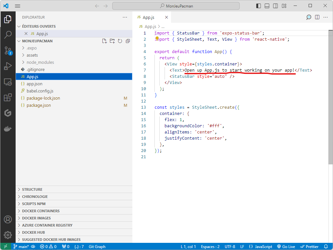Click the MonJeuPacman command center search box
The width and height of the screenshot is (333, 250).
pyautogui.click(x=176, y=6)
